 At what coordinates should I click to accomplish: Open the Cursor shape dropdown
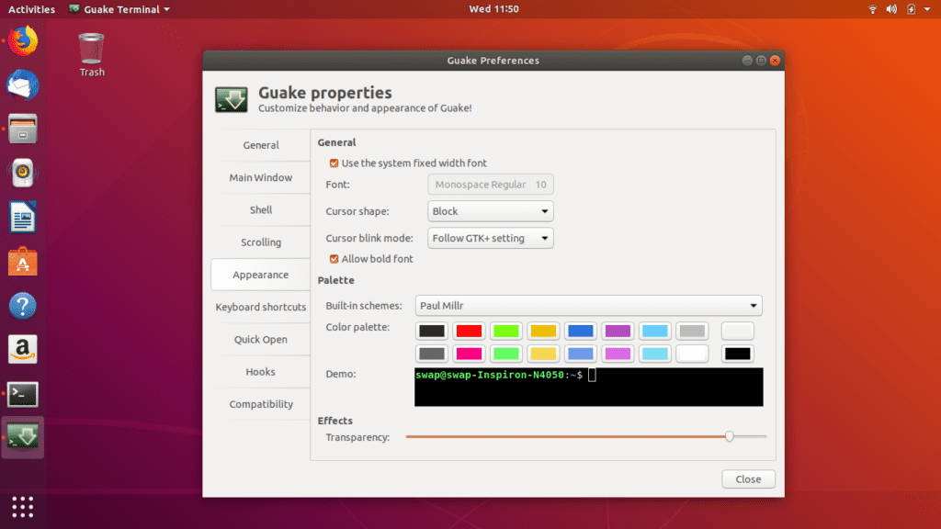490,210
